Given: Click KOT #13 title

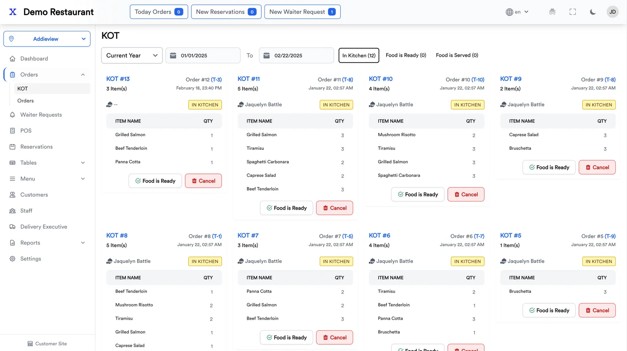Looking at the screenshot, I should (118, 79).
